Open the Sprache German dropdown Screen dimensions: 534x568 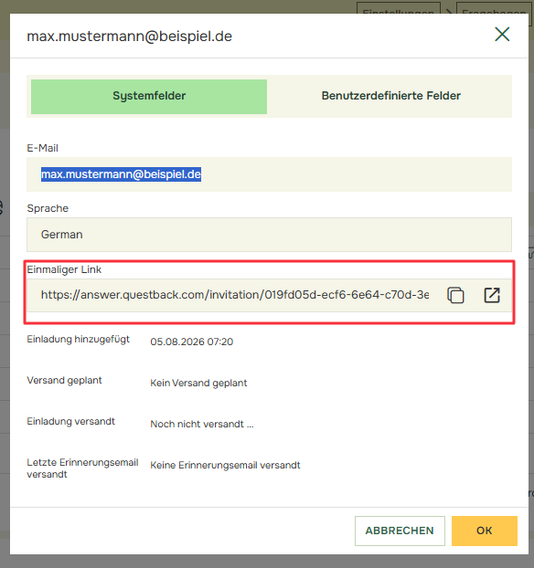[269, 235]
